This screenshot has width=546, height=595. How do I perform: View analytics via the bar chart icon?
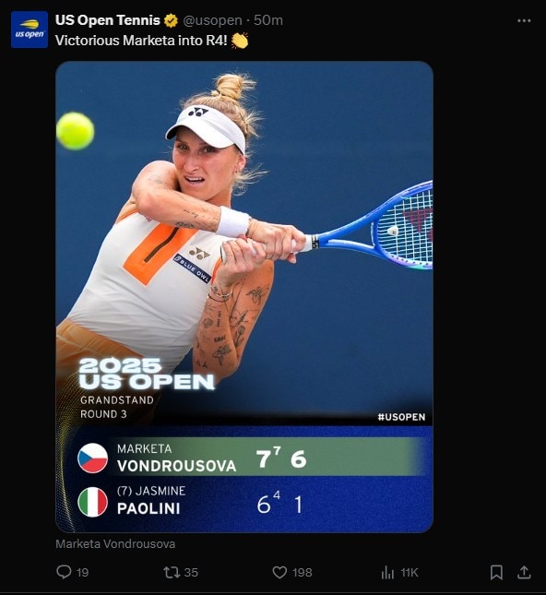click(387, 572)
